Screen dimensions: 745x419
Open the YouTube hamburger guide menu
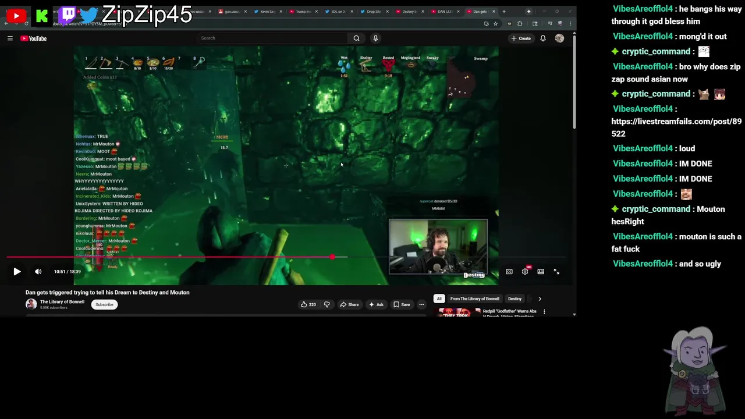tap(10, 38)
